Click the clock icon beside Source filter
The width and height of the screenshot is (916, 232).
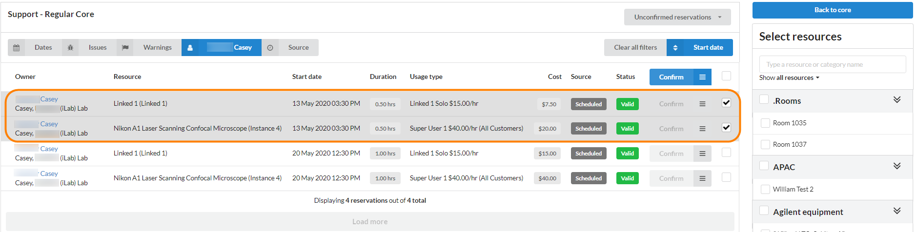point(270,48)
